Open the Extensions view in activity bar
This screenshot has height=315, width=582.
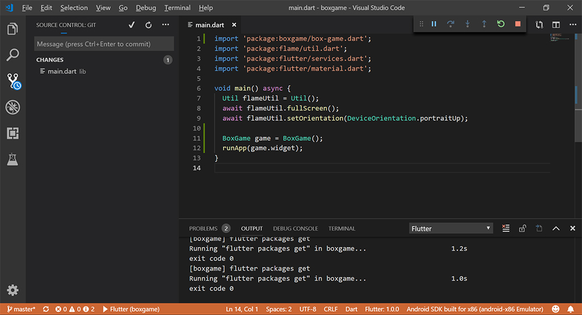pos(13,133)
